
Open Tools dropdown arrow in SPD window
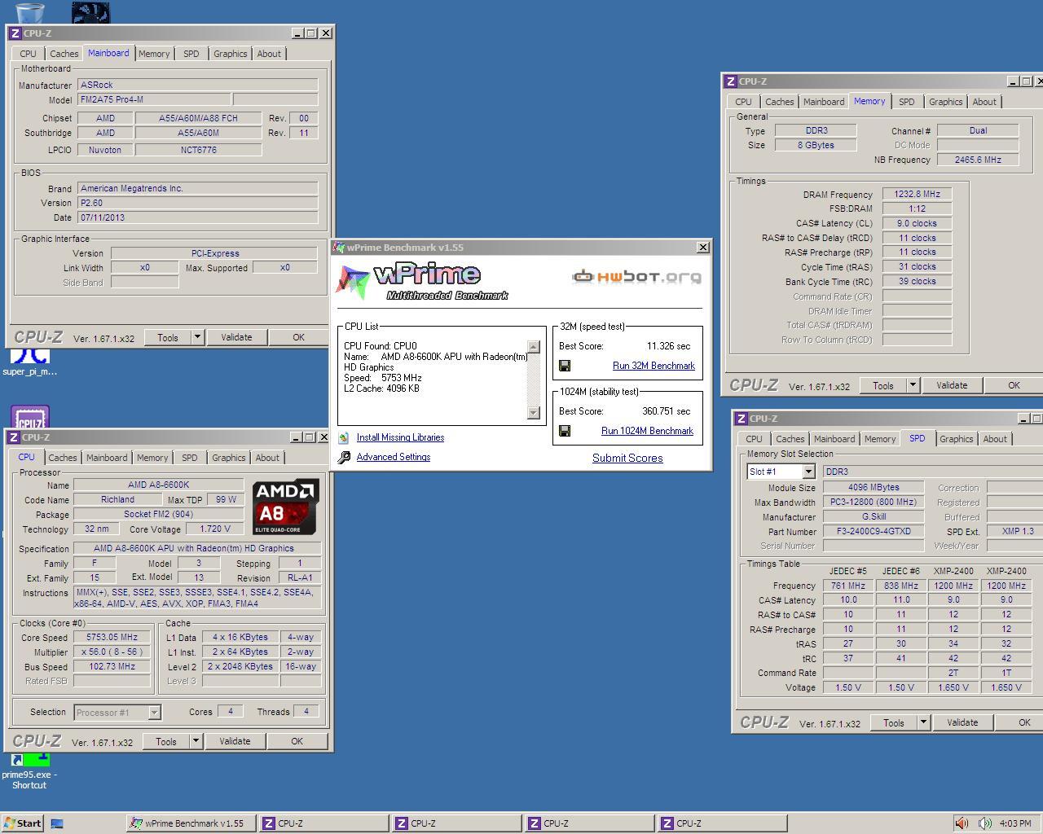(x=923, y=722)
